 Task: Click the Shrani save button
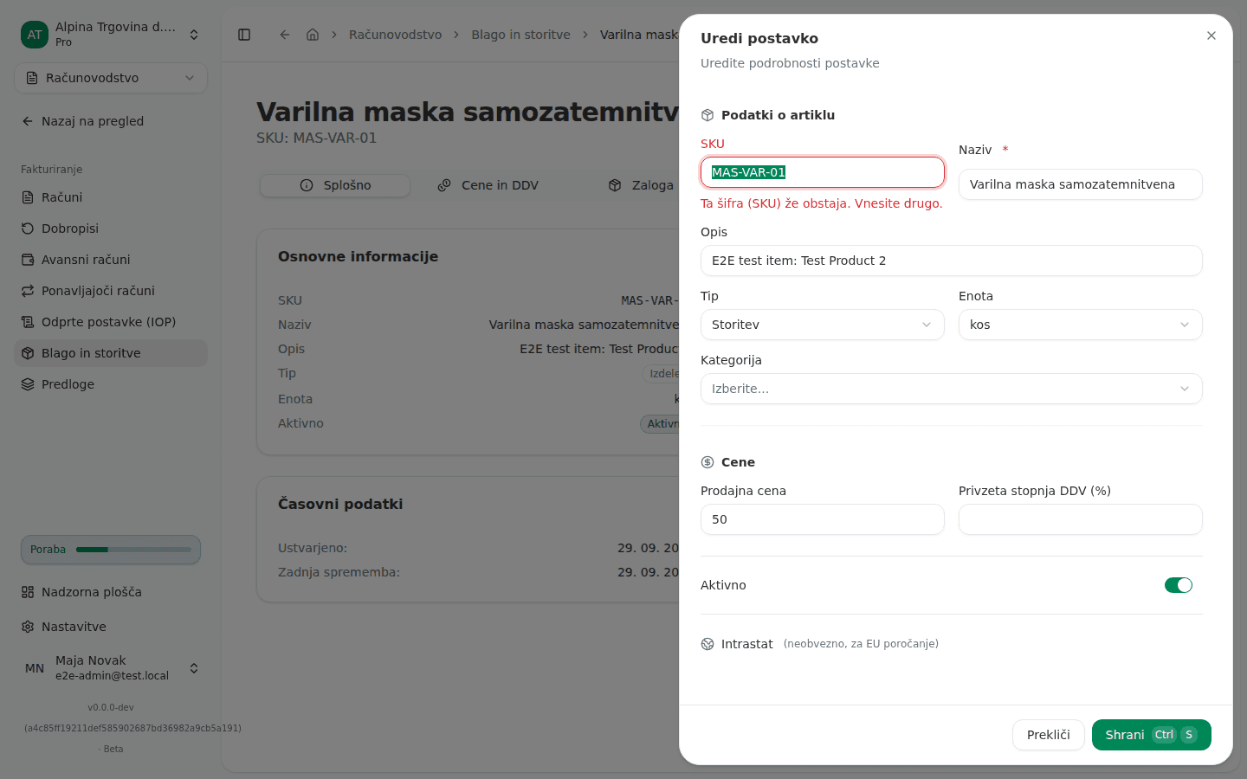pos(1152,735)
